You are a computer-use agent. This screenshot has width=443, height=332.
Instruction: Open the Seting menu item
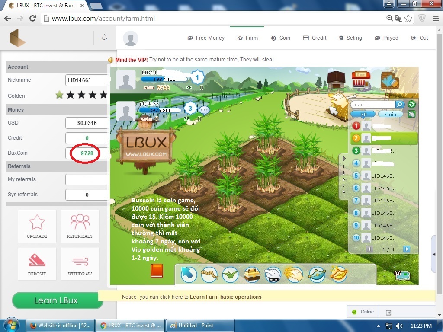click(350, 38)
